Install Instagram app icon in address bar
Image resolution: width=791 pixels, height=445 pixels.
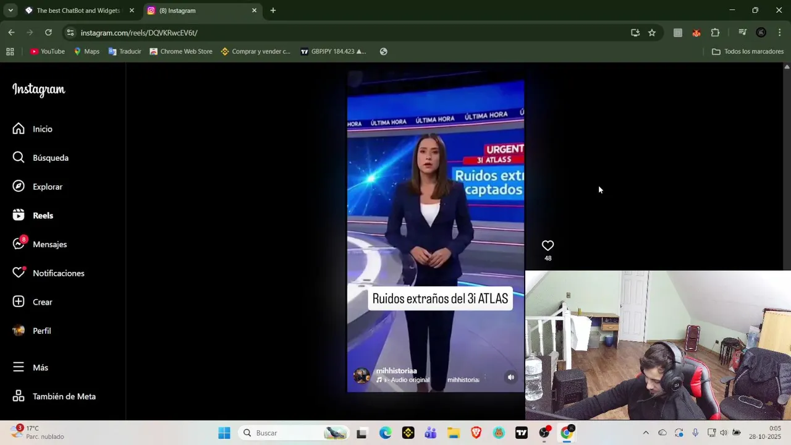(x=635, y=33)
